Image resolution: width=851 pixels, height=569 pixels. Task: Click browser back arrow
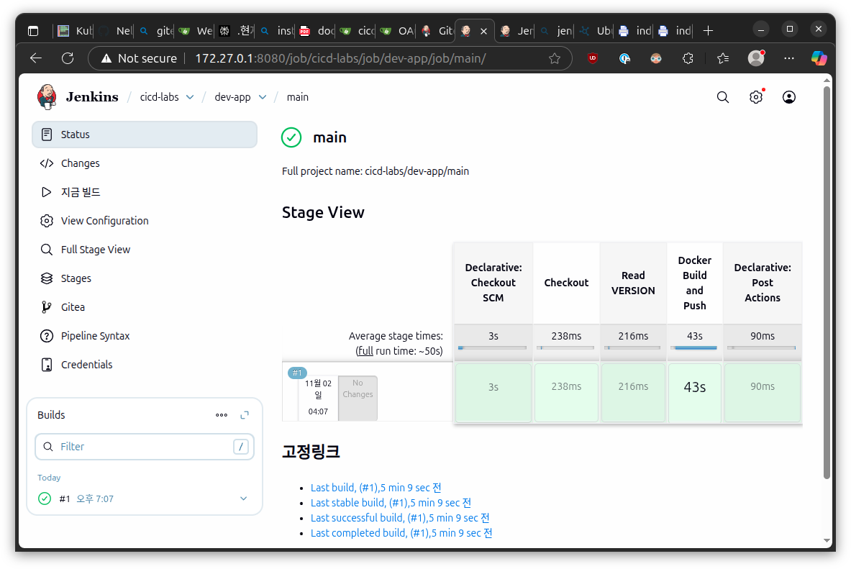(36, 58)
